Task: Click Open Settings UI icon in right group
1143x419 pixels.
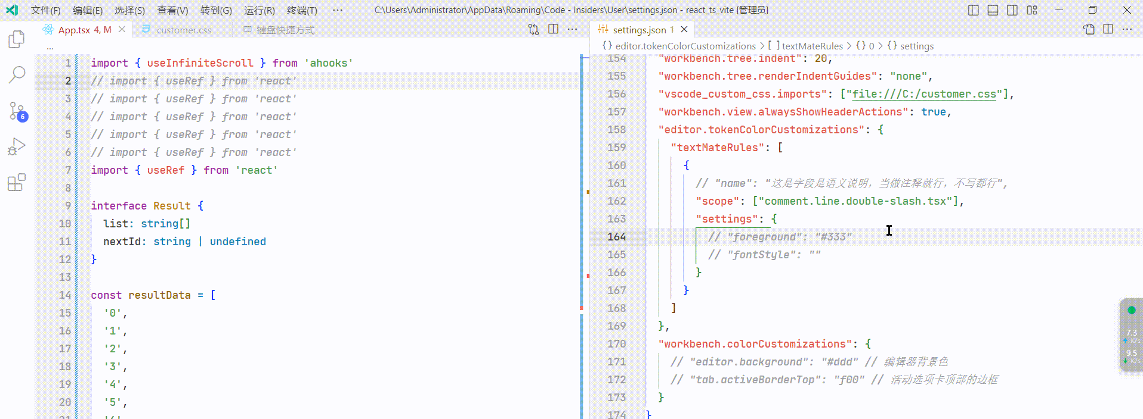Action: tap(1089, 29)
